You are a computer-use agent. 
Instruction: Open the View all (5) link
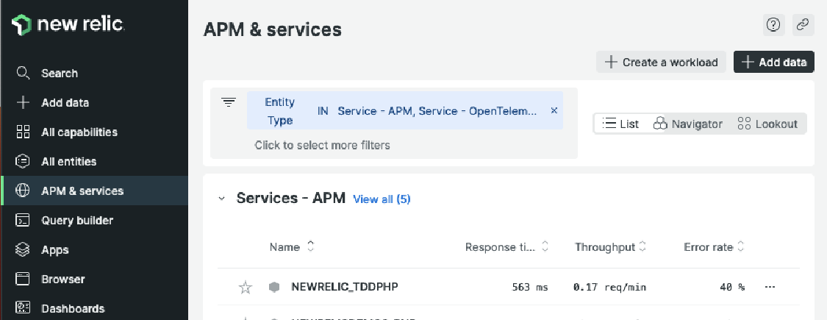point(382,199)
